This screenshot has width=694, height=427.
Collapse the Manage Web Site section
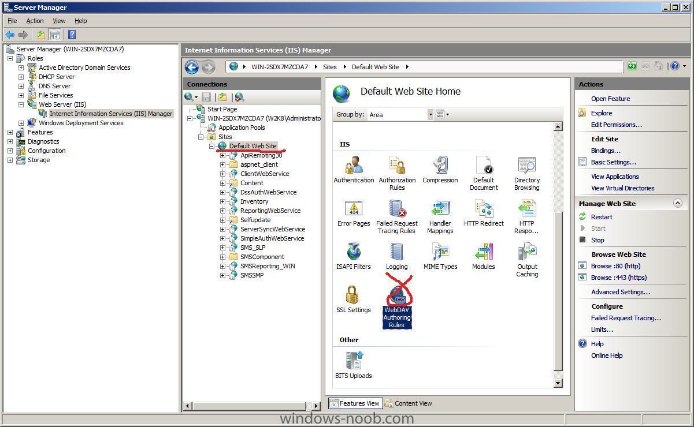pos(678,203)
